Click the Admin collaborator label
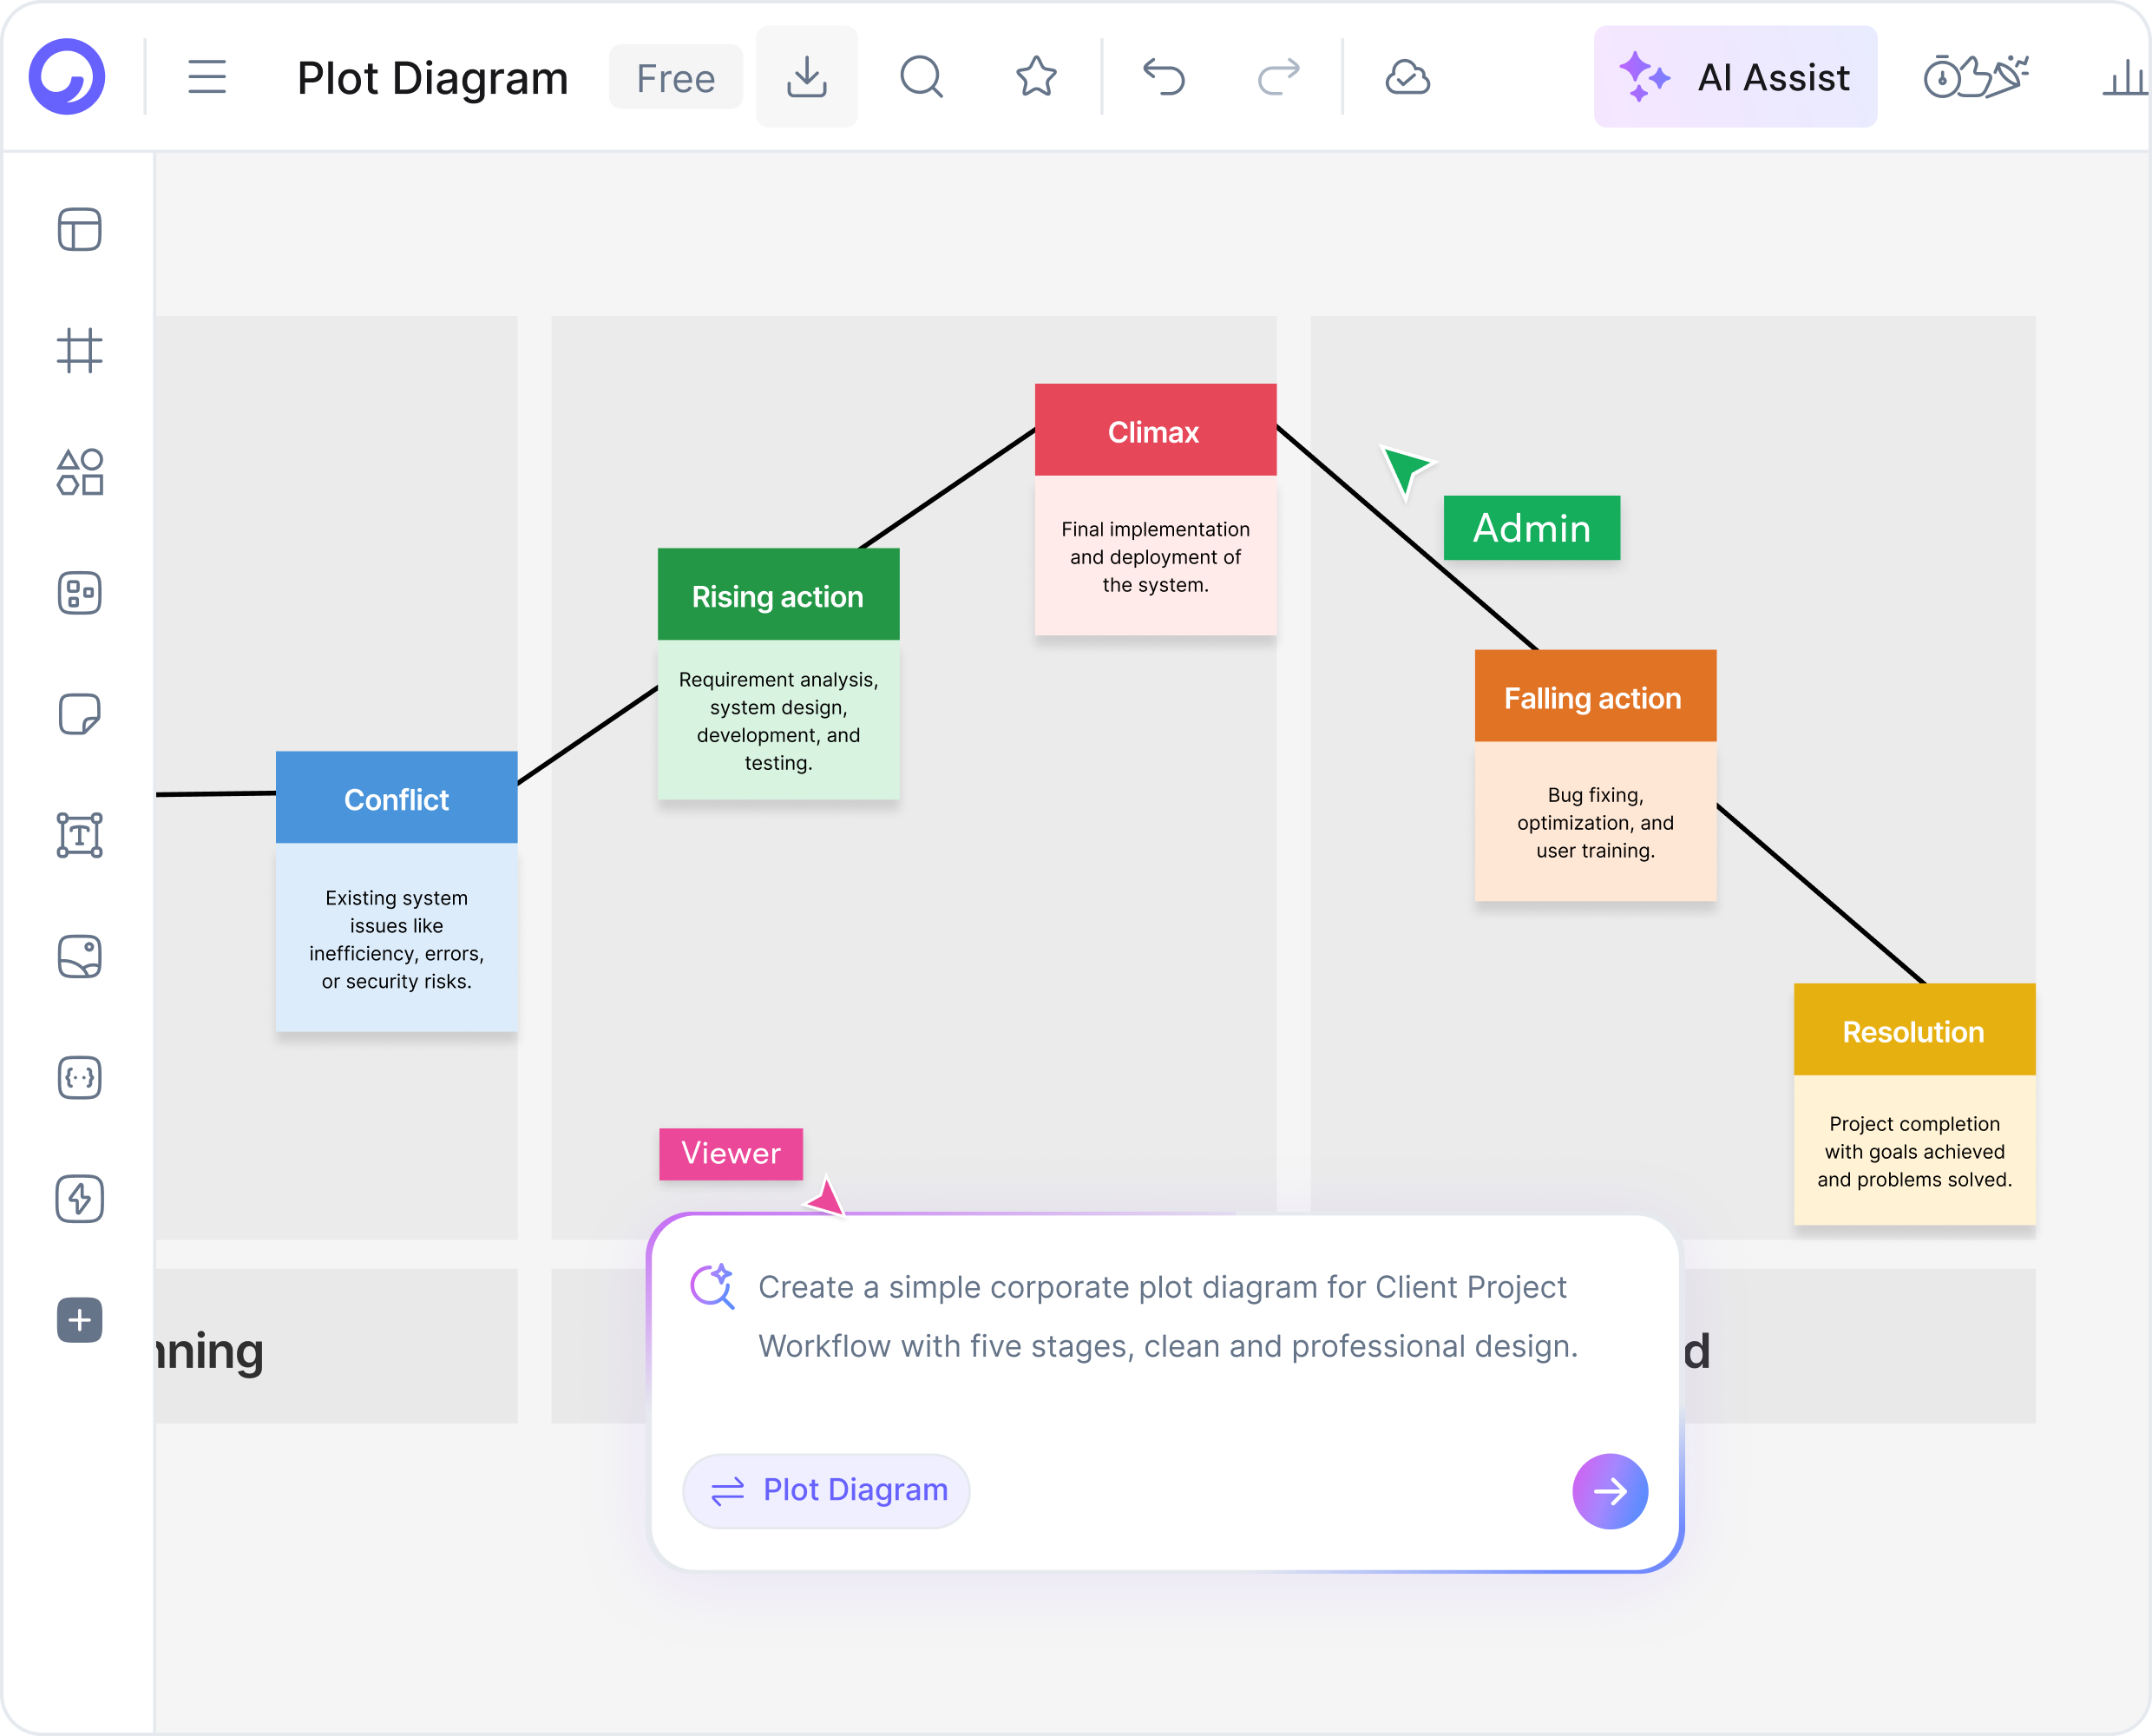This screenshot has height=1736, width=2152. tap(1532, 528)
